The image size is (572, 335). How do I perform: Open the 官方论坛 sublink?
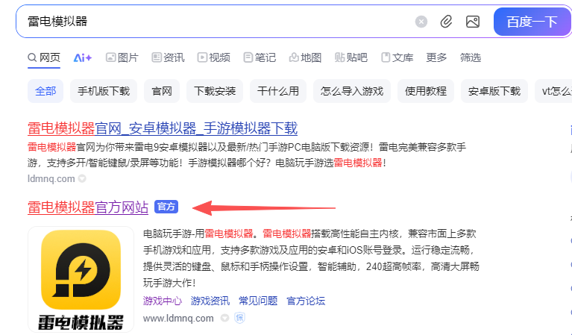(x=306, y=301)
